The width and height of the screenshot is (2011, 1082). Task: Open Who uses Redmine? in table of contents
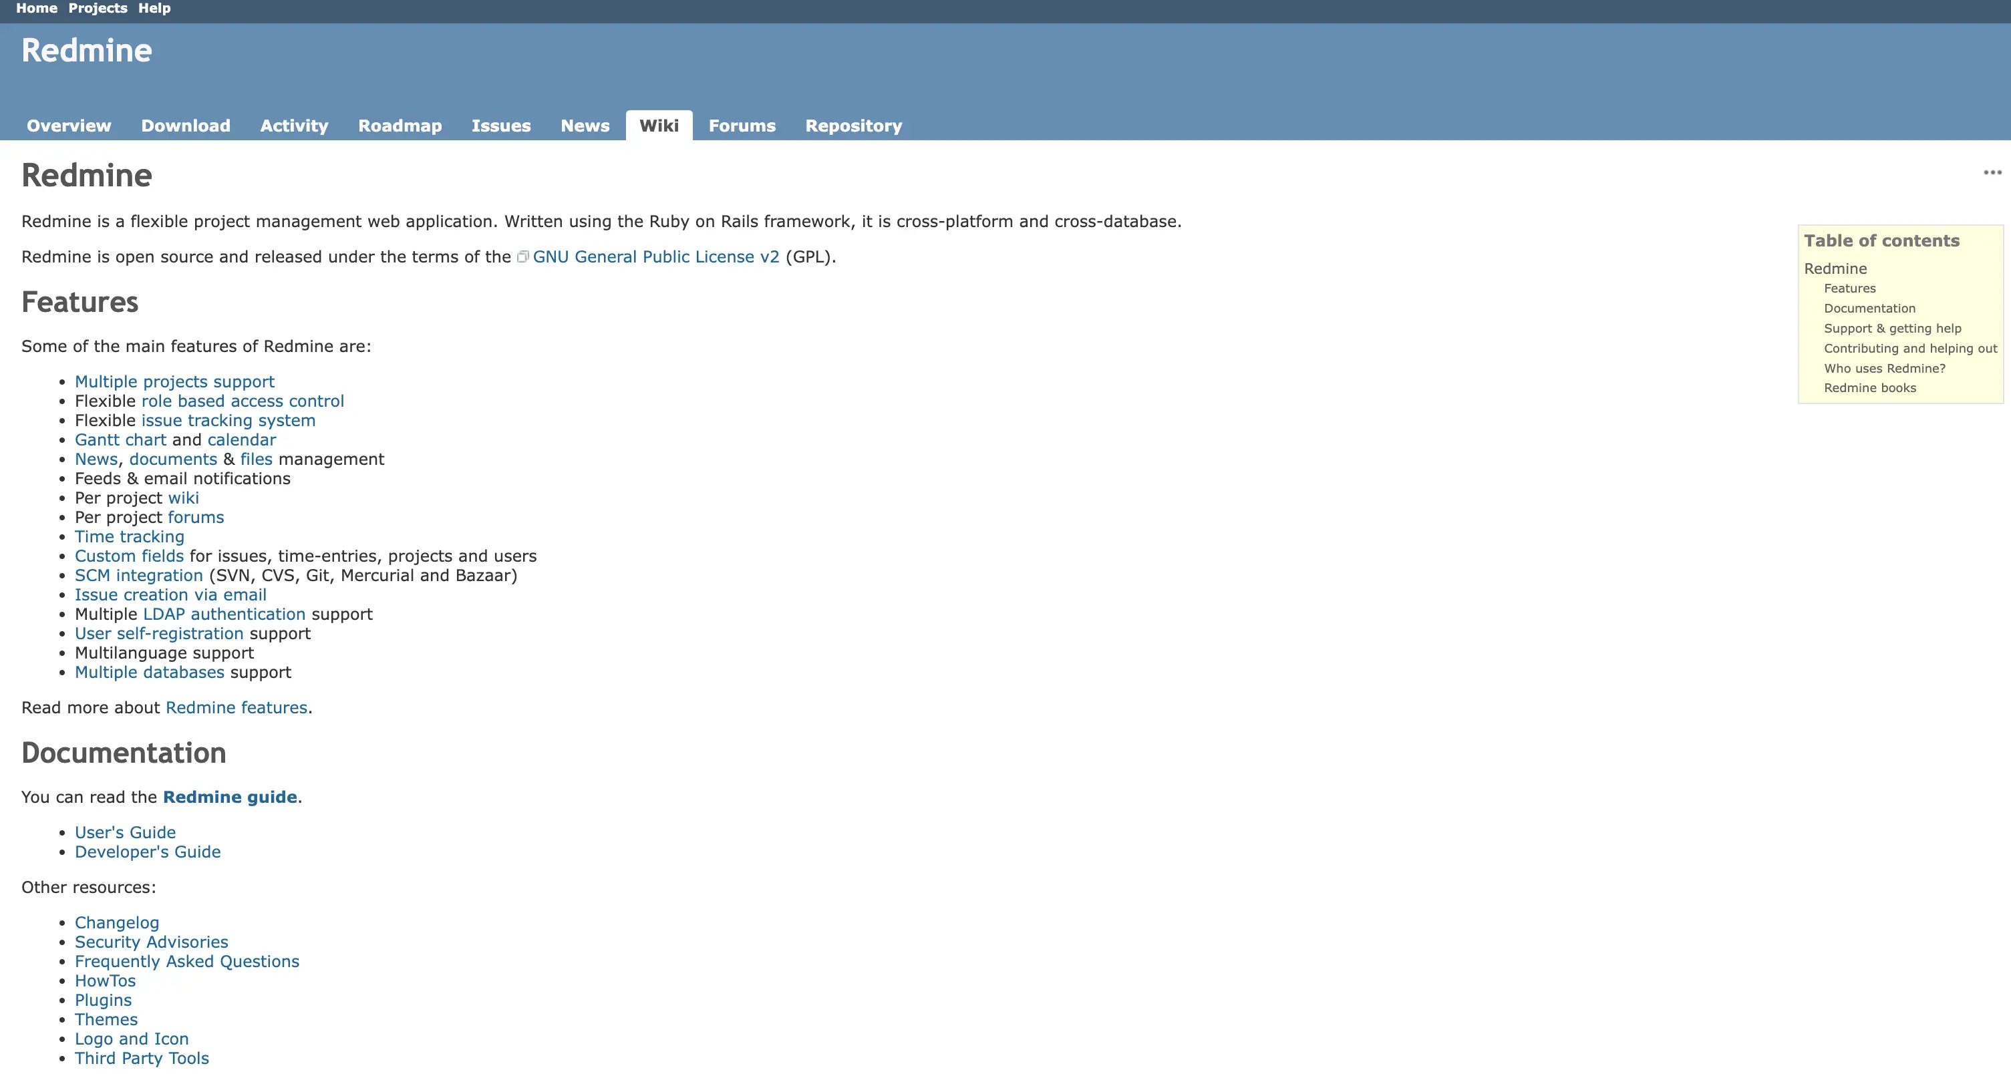[1885, 368]
